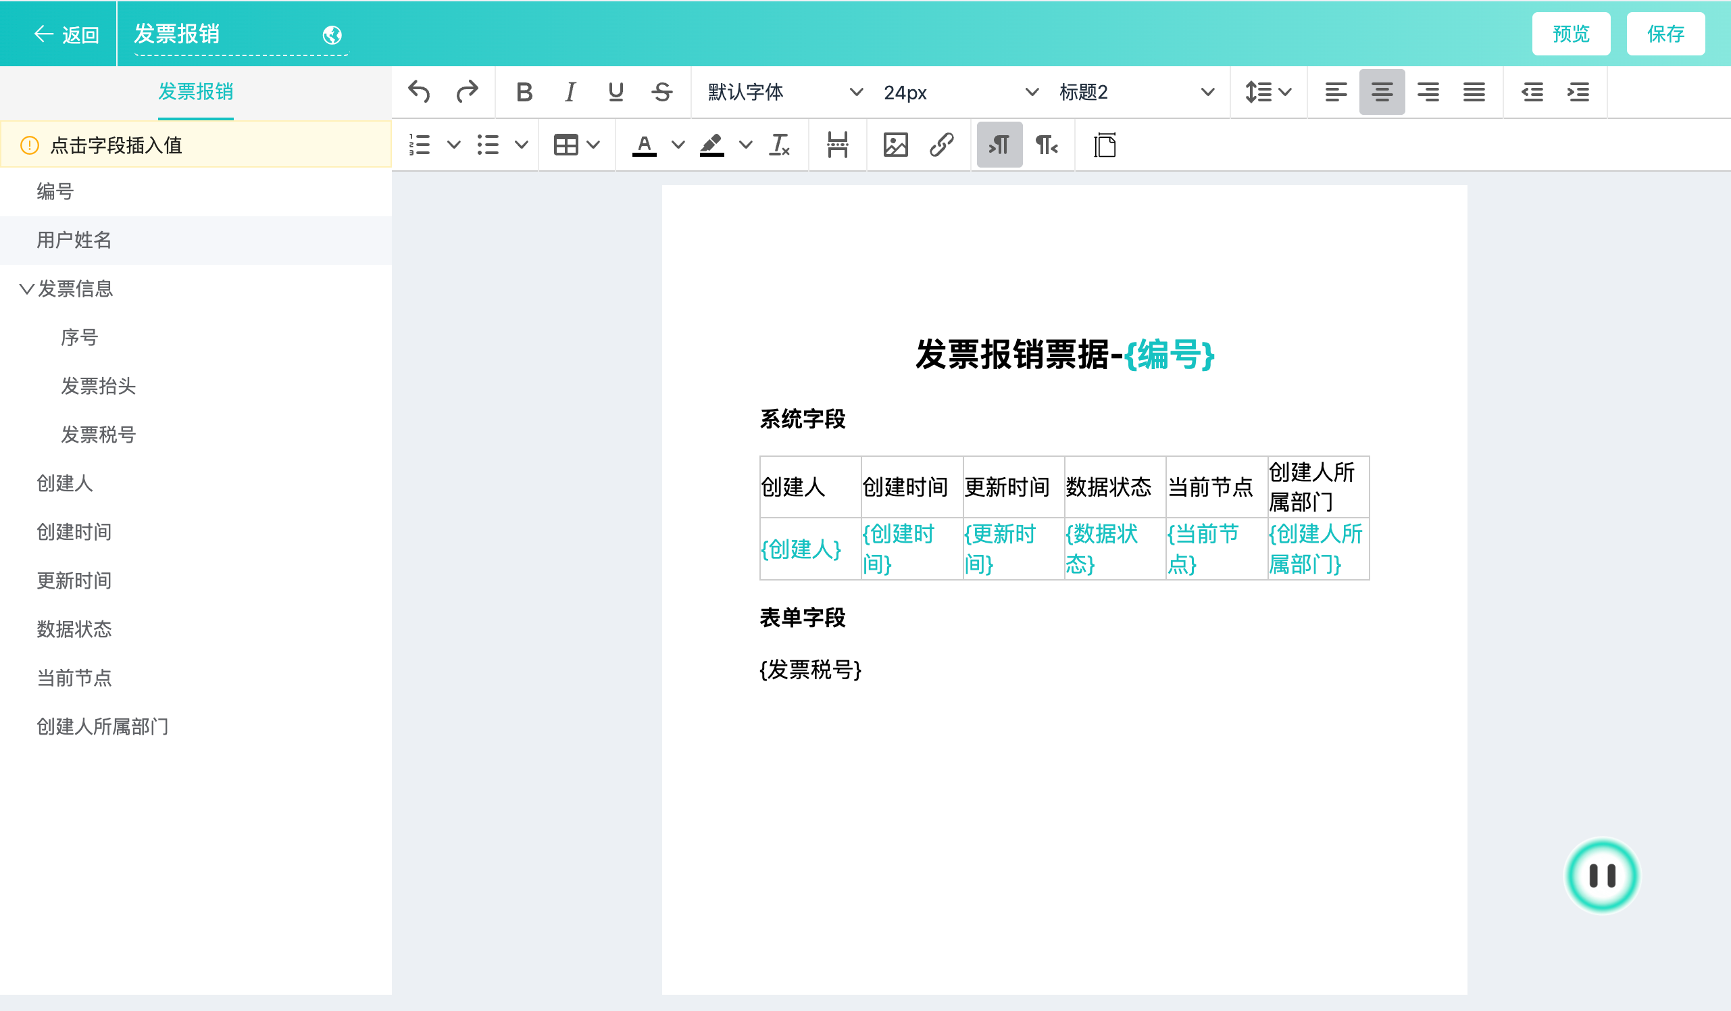This screenshot has width=1731, height=1011.
Task: Insert an image
Action: click(895, 145)
